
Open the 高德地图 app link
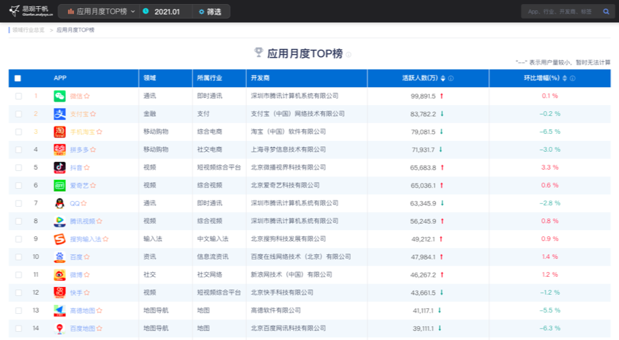click(83, 310)
